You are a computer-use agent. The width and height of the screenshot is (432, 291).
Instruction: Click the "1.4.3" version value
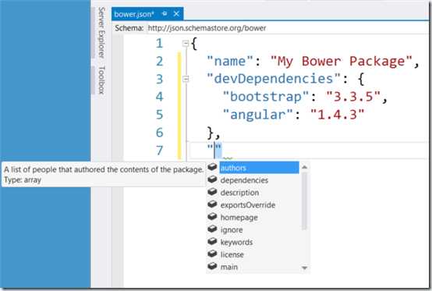[338, 115]
